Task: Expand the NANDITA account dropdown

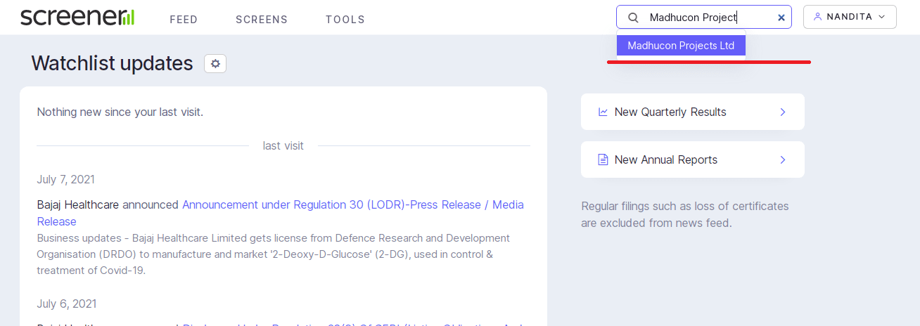Action: [850, 17]
